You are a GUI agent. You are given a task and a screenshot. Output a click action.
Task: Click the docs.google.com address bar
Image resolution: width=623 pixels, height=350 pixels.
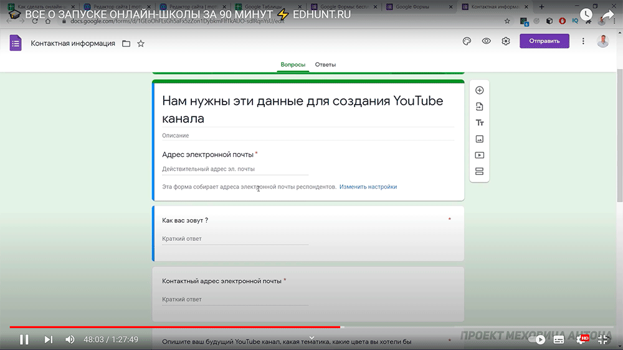pyautogui.click(x=177, y=21)
